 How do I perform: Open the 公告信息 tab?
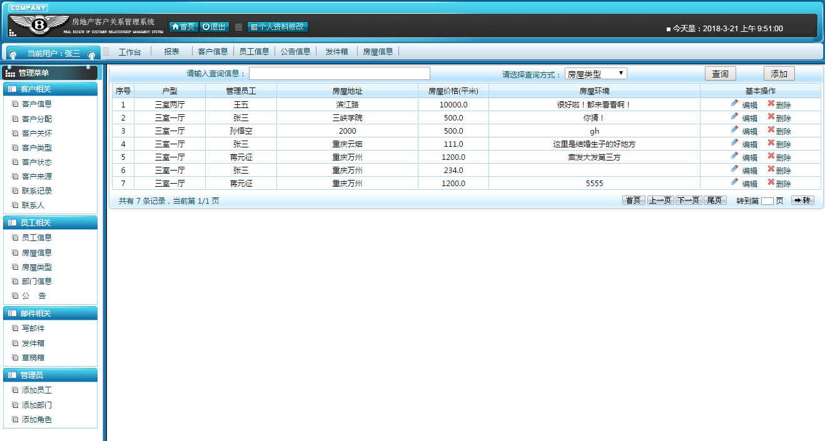pyautogui.click(x=295, y=52)
